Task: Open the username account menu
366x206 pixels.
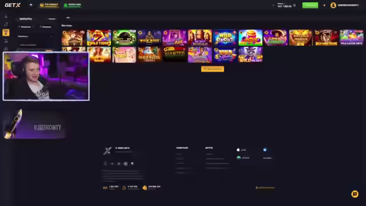Action: [x=348, y=5]
